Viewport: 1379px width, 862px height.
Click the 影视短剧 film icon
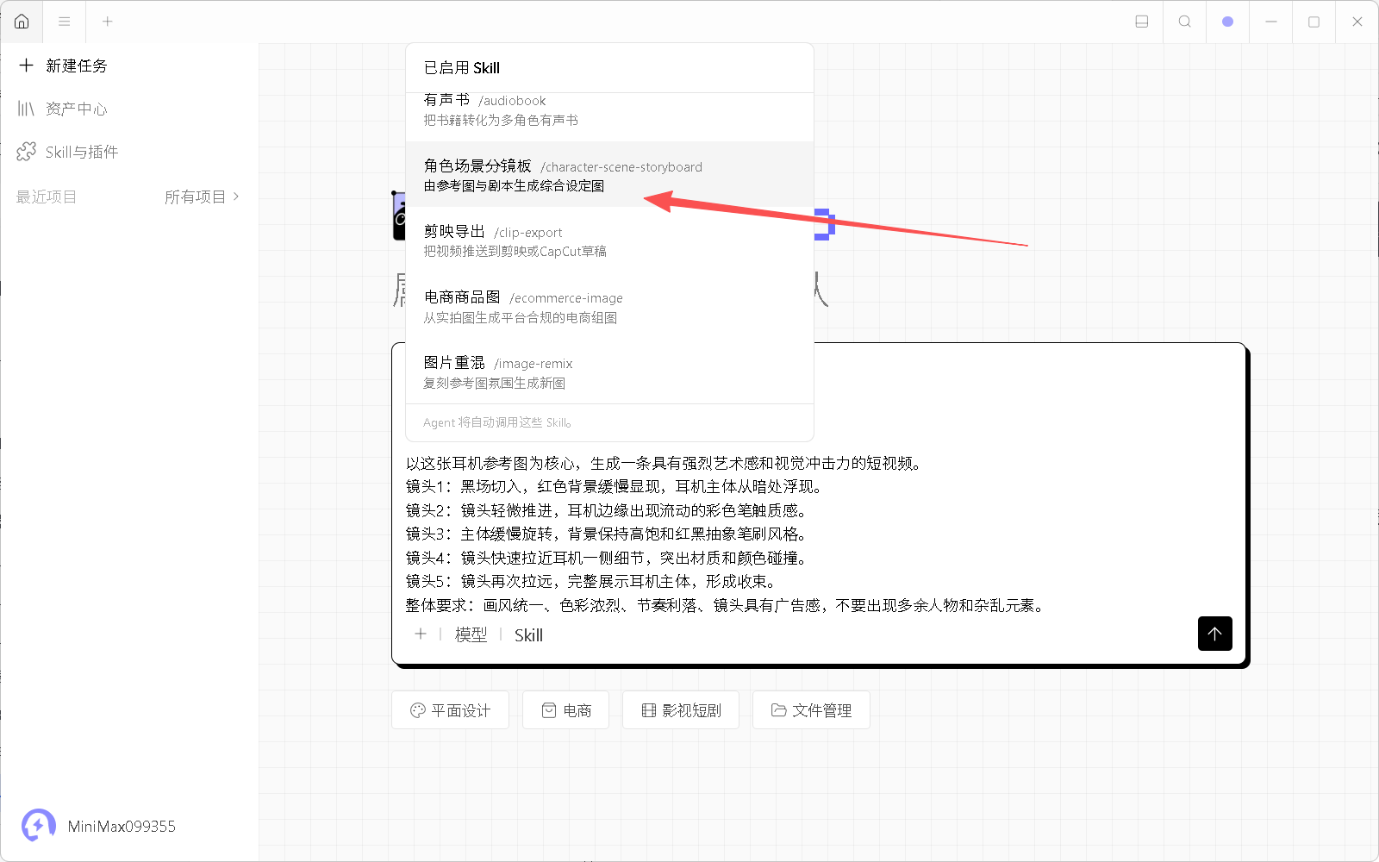tap(649, 710)
